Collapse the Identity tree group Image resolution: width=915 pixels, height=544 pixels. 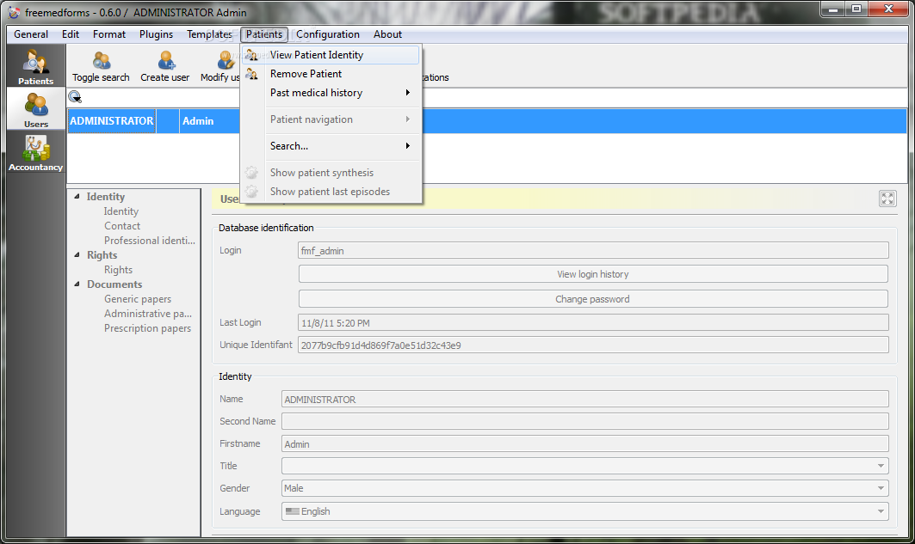pyautogui.click(x=77, y=197)
